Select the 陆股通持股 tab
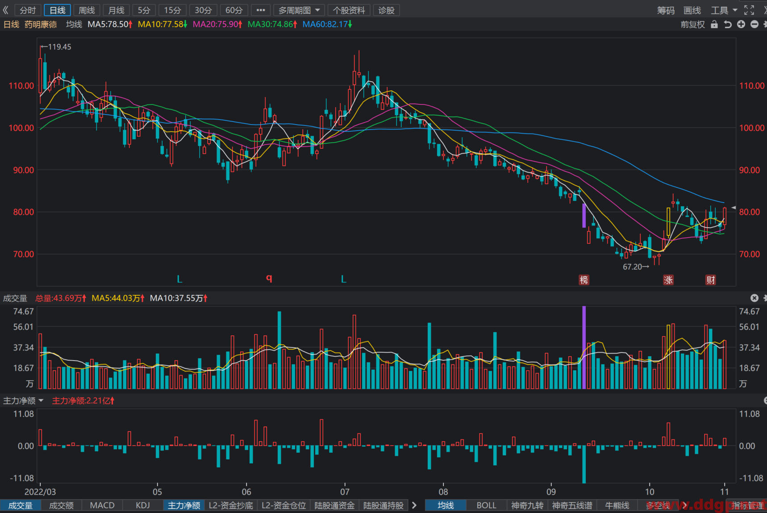This screenshot has height=513, width=767. (383, 505)
